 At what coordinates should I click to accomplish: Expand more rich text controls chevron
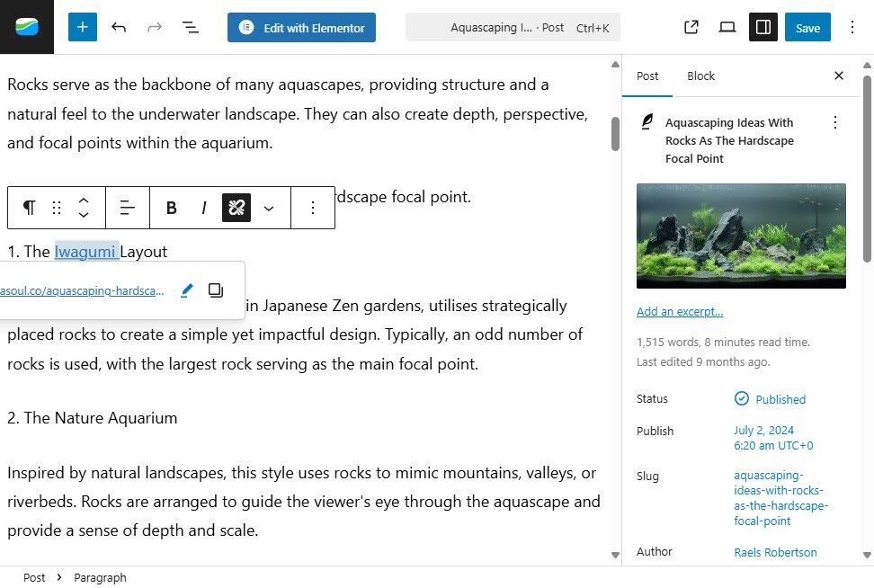click(269, 208)
